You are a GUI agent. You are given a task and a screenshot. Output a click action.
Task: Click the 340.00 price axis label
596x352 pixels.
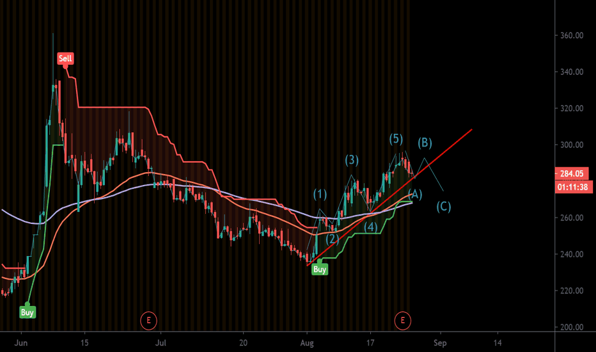tap(572, 72)
